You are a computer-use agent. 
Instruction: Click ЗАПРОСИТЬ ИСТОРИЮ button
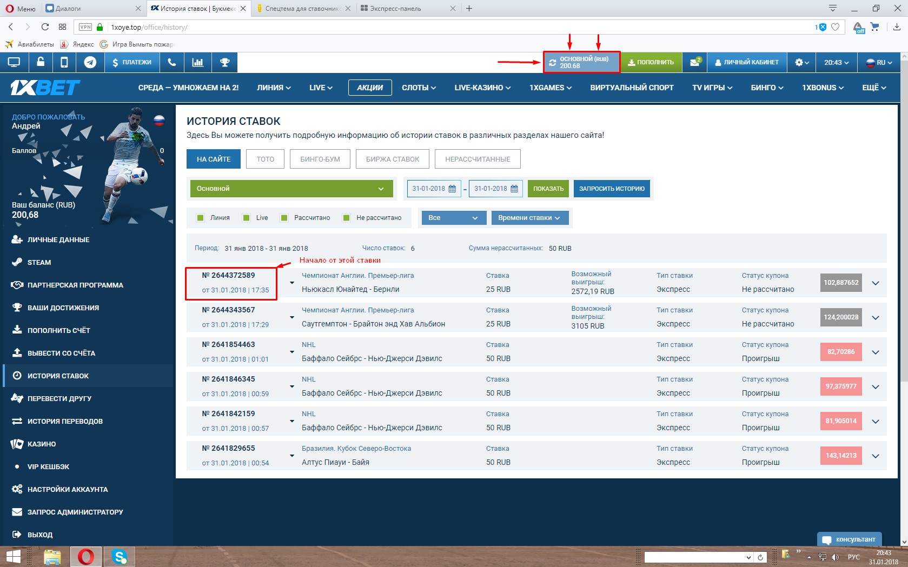612,189
